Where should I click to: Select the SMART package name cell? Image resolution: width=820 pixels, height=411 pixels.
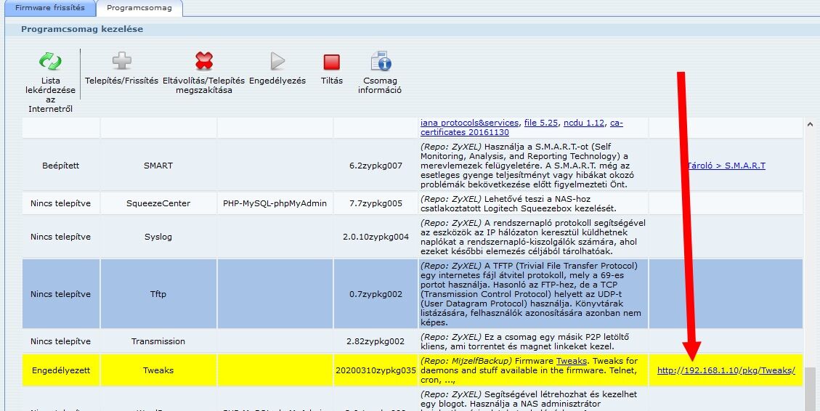pyautogui.click(x=158, y=166)
